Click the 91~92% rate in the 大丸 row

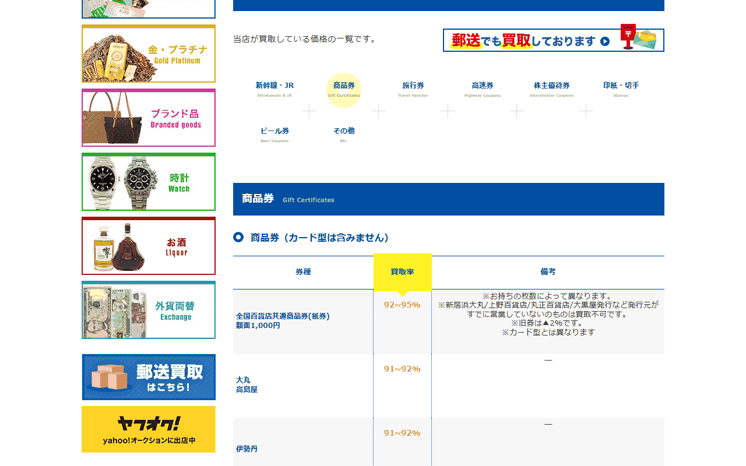point(402,369)
